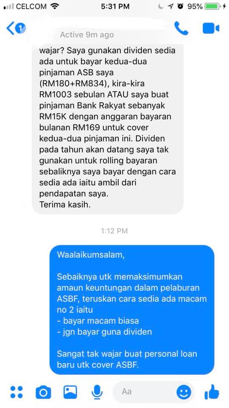Tap the 1:12 PM timestamp
This screenshot has width=229, height=408.
[114, 230]
